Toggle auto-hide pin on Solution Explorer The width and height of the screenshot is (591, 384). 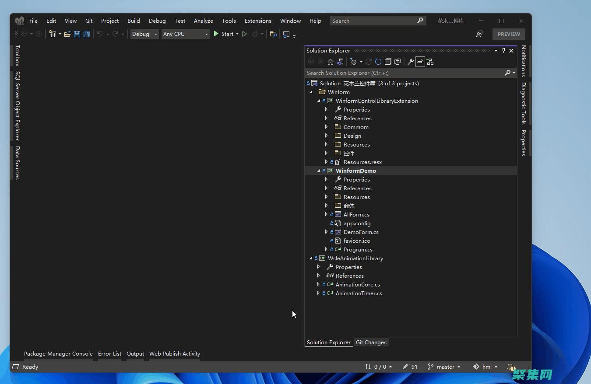click(x=503, y=51)
